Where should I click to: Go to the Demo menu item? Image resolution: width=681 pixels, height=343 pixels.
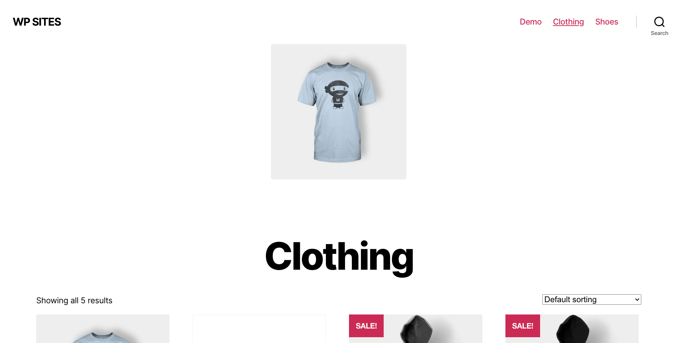click(530, 22)
